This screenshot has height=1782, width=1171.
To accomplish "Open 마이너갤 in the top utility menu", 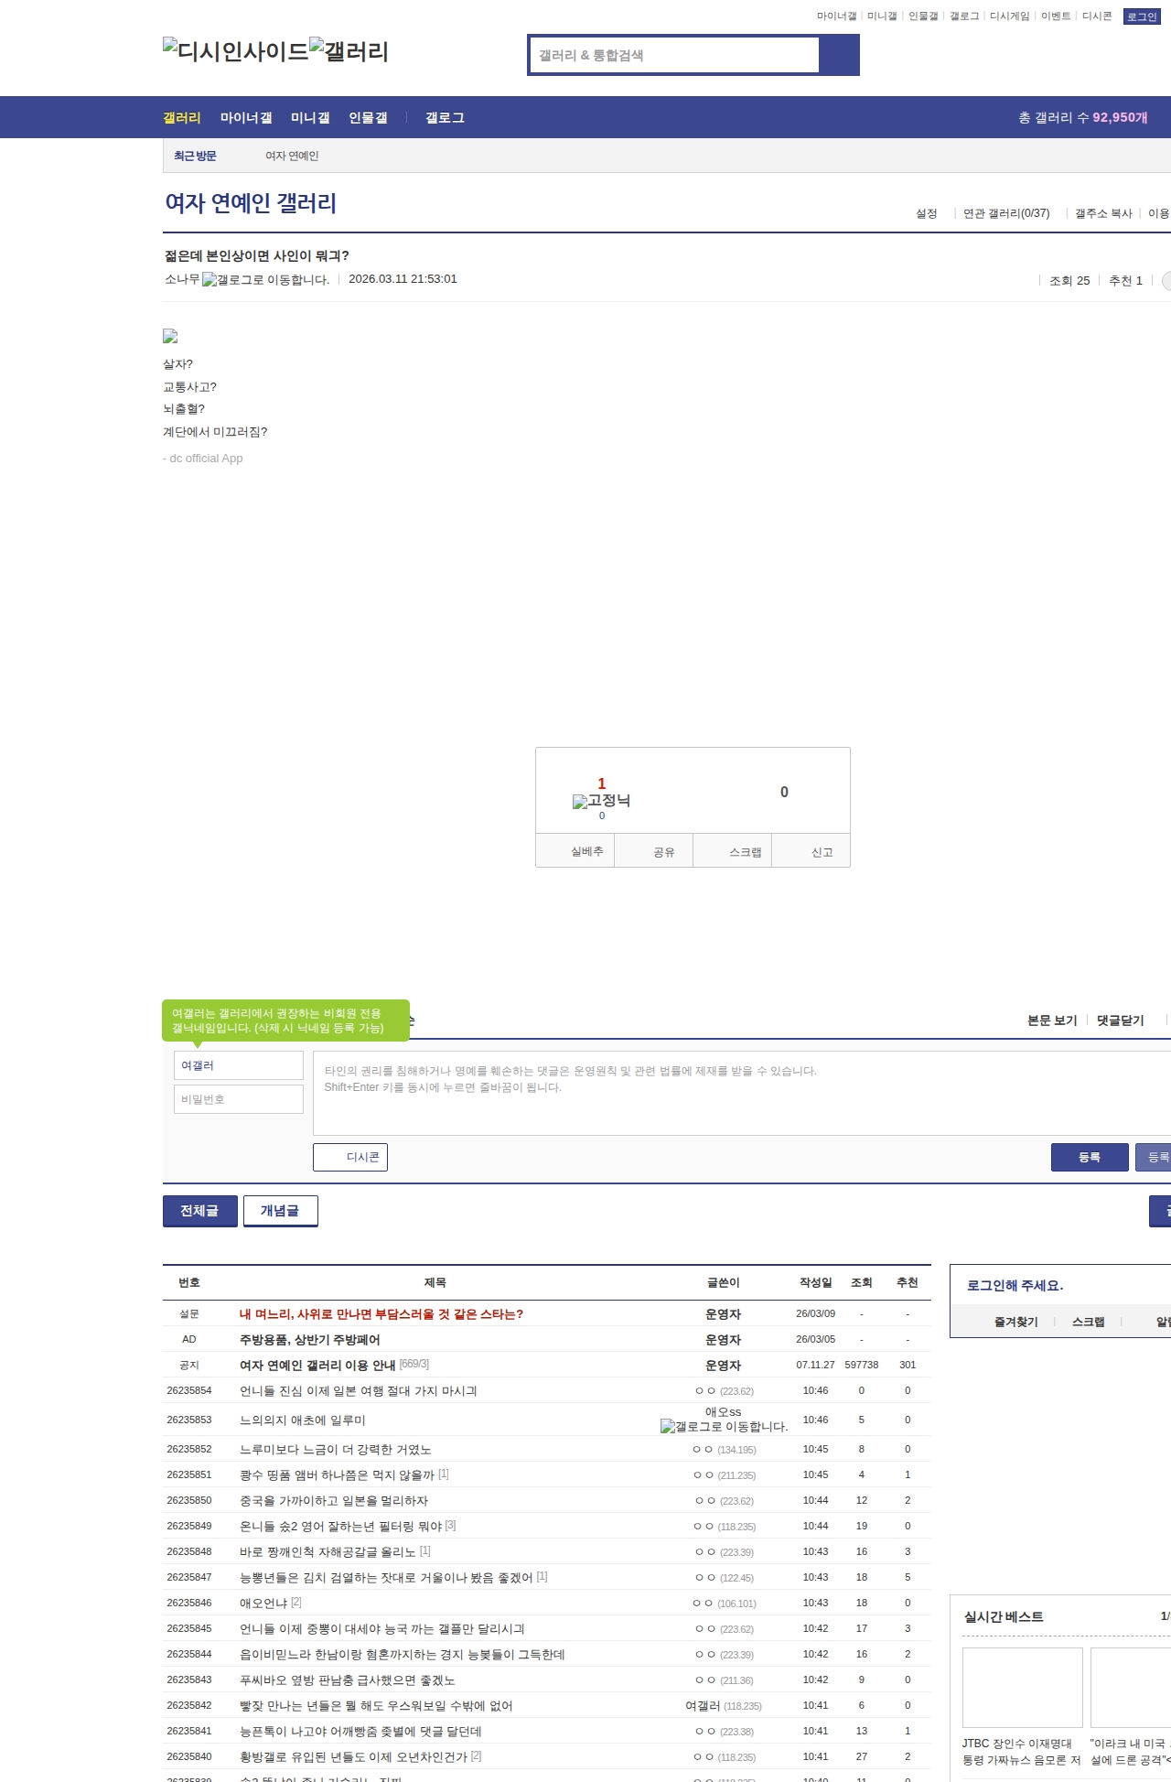I will point(836,16).
